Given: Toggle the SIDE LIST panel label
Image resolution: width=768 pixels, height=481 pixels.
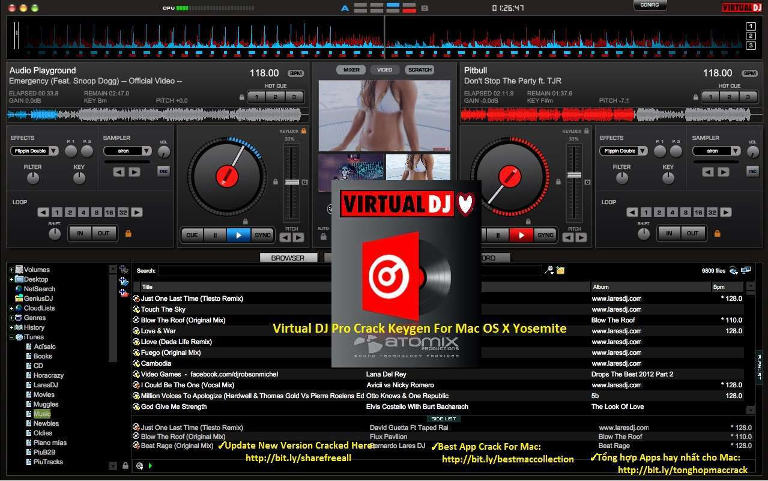Looking at the screenshot, I should pyautogui.click(x=444, y=419).
